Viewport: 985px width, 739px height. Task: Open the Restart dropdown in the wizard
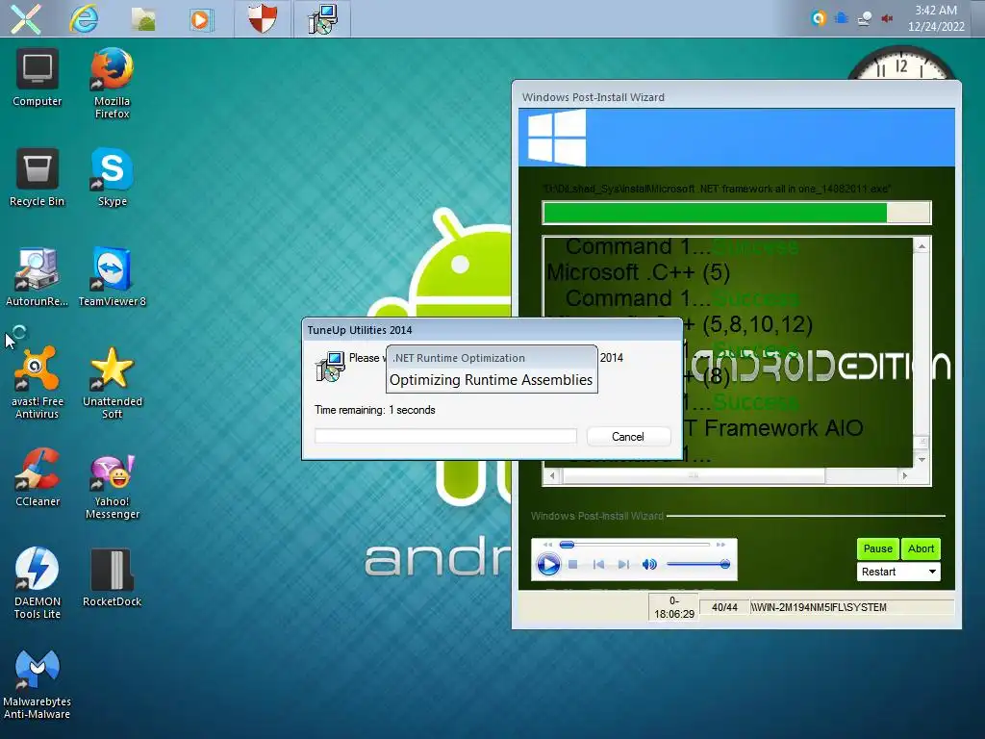tap(898, 572)
